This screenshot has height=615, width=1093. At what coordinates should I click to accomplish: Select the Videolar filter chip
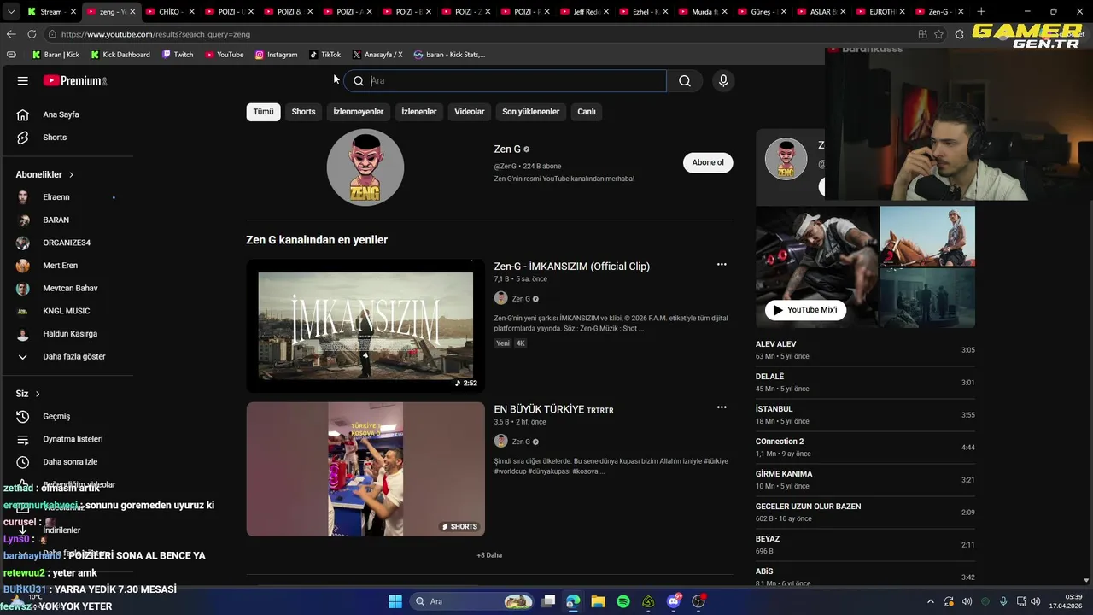(x=470, y=112)
